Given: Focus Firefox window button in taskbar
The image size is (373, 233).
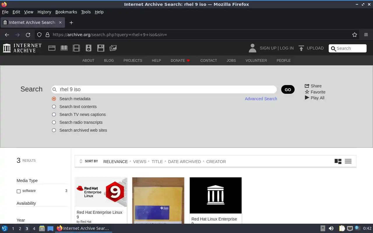Looking at the screenshot, I should tap(84, 229).
